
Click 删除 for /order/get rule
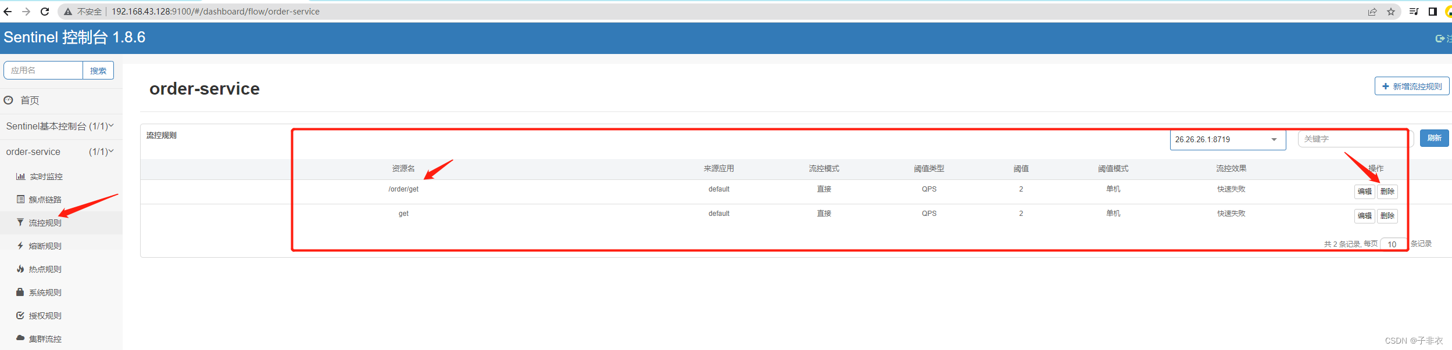coord(1387,191)
